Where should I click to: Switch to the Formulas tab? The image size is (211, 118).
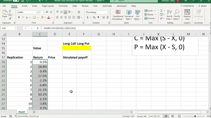click(x=63, y=6)
